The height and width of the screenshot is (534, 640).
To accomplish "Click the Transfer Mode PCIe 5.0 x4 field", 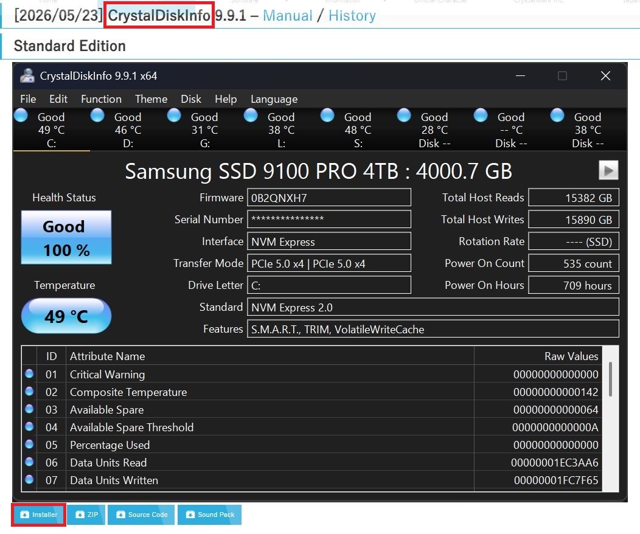I will pyautogui.click(x=329, y=263).
